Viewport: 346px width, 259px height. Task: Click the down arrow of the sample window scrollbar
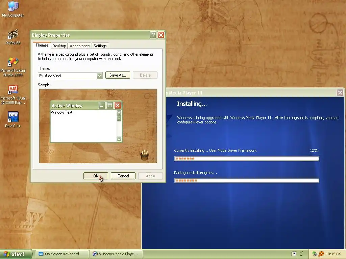click(x=119, y=139)
